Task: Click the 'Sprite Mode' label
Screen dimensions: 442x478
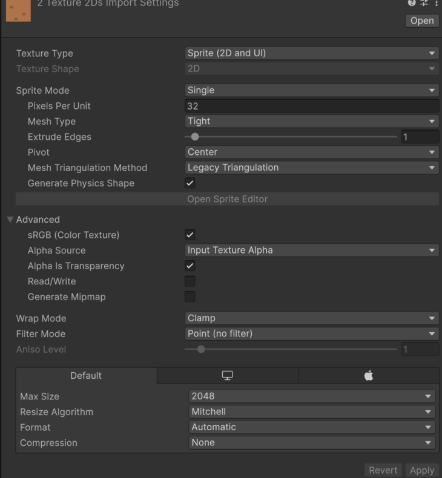Action: (43, 91)
